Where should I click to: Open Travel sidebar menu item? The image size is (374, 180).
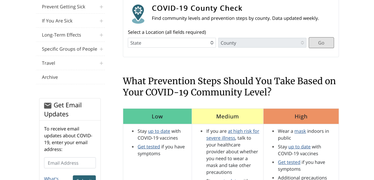(x=49, y=63)
